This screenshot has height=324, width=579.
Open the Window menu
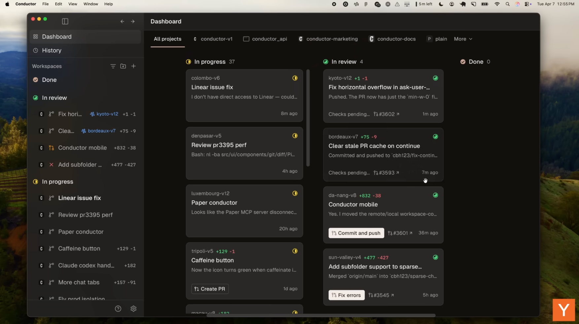coord(90,4)
